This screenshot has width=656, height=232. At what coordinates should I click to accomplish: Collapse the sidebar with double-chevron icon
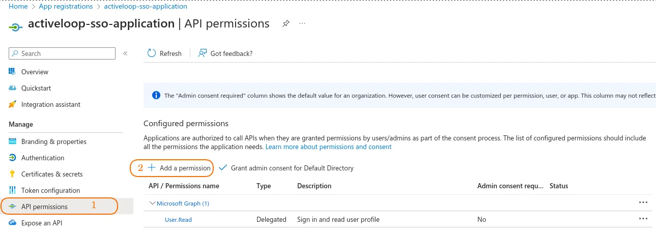click(x=125, y=53)
